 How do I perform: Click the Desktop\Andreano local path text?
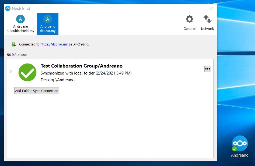point(57,80)
